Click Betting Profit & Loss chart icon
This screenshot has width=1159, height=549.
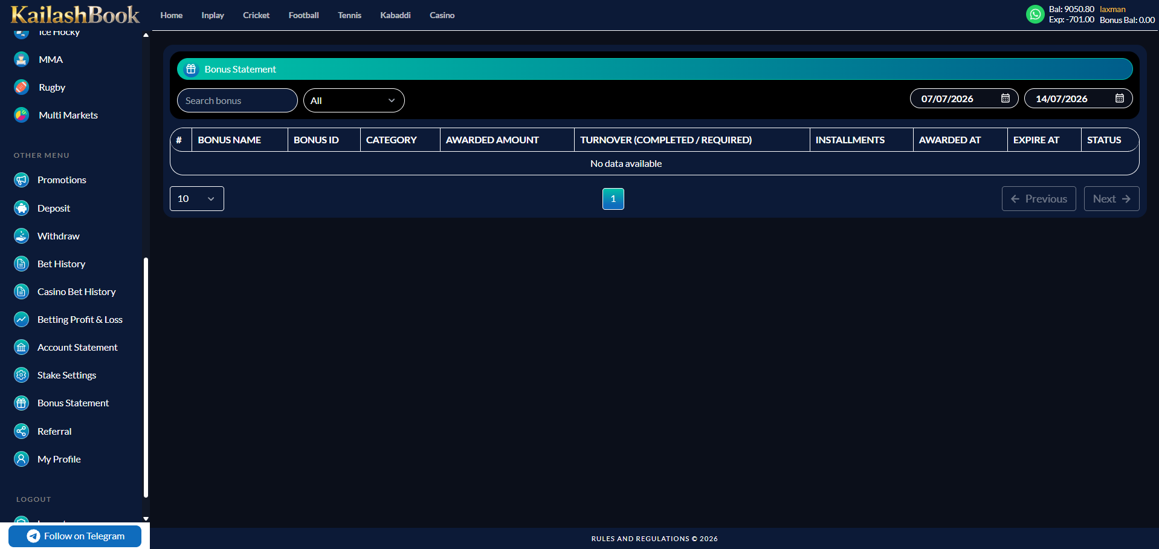click(22, 319)
